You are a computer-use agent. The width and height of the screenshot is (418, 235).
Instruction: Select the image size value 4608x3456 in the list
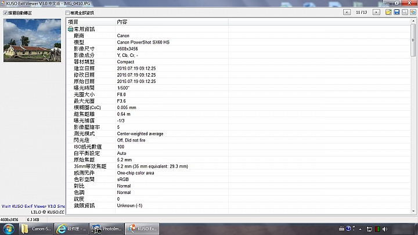click(127, 49)
